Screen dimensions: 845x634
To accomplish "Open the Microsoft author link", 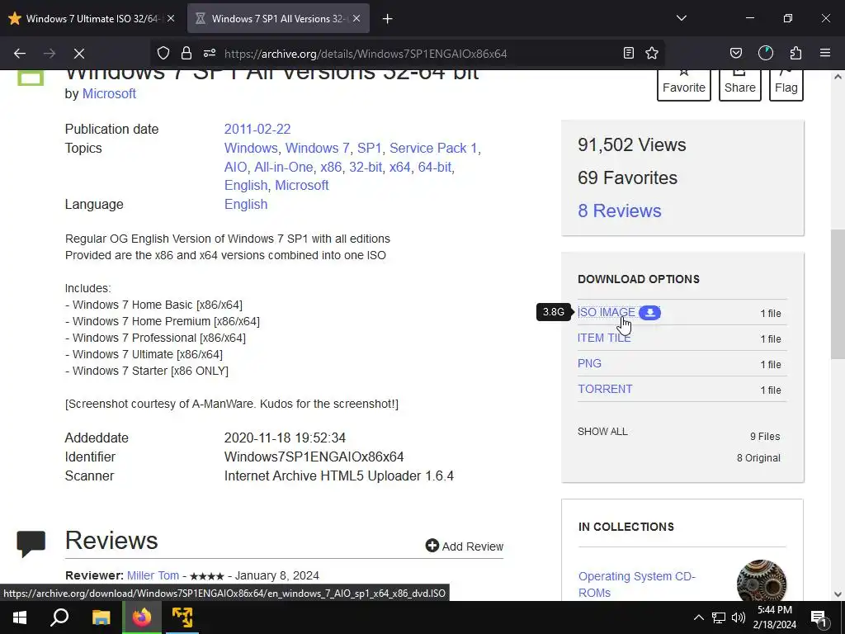I will point(109,94).
